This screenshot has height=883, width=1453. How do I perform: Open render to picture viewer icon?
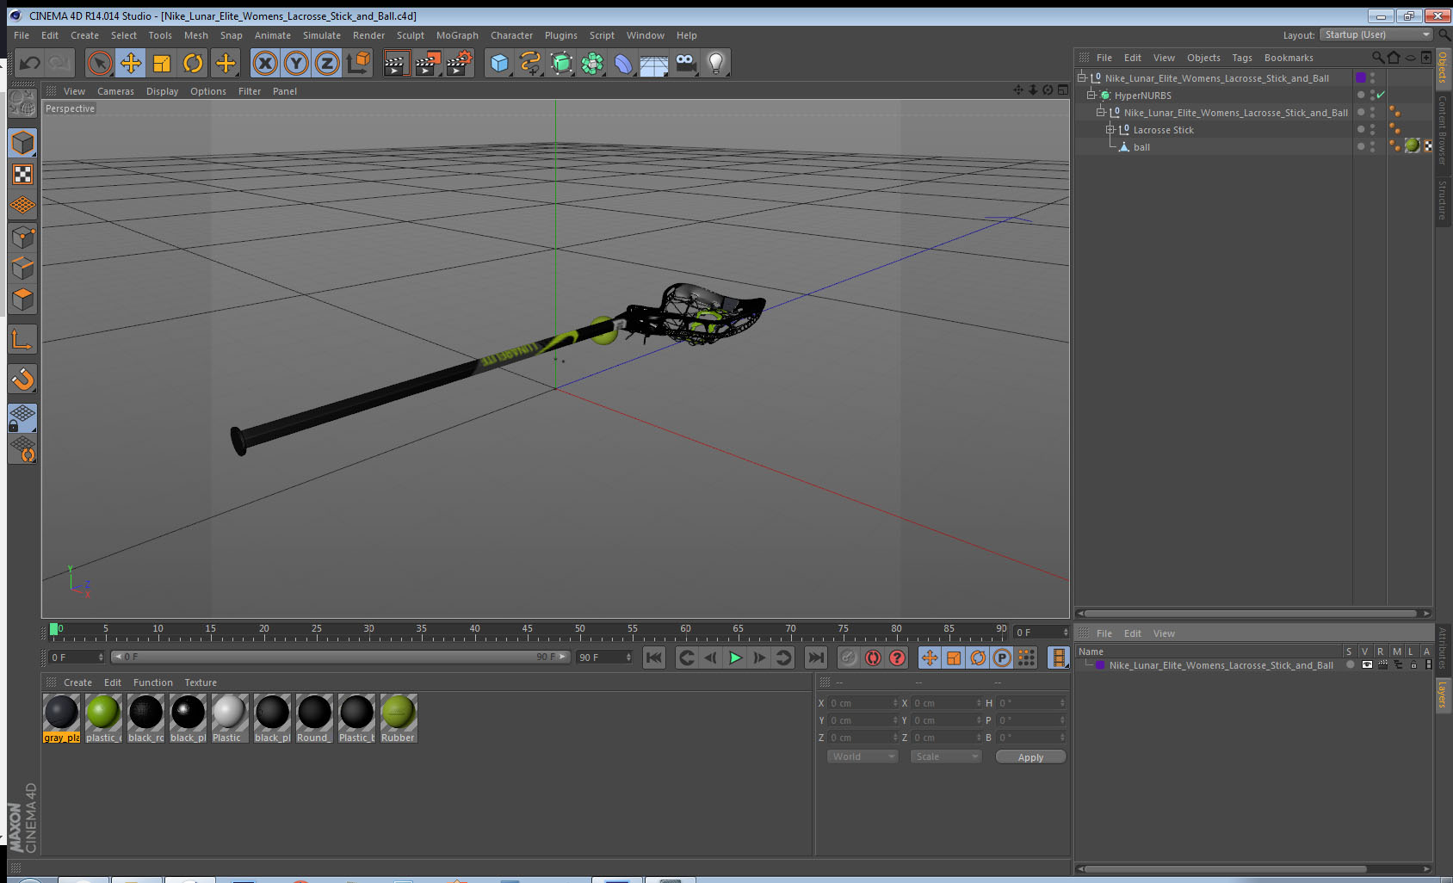click(428, 63)
